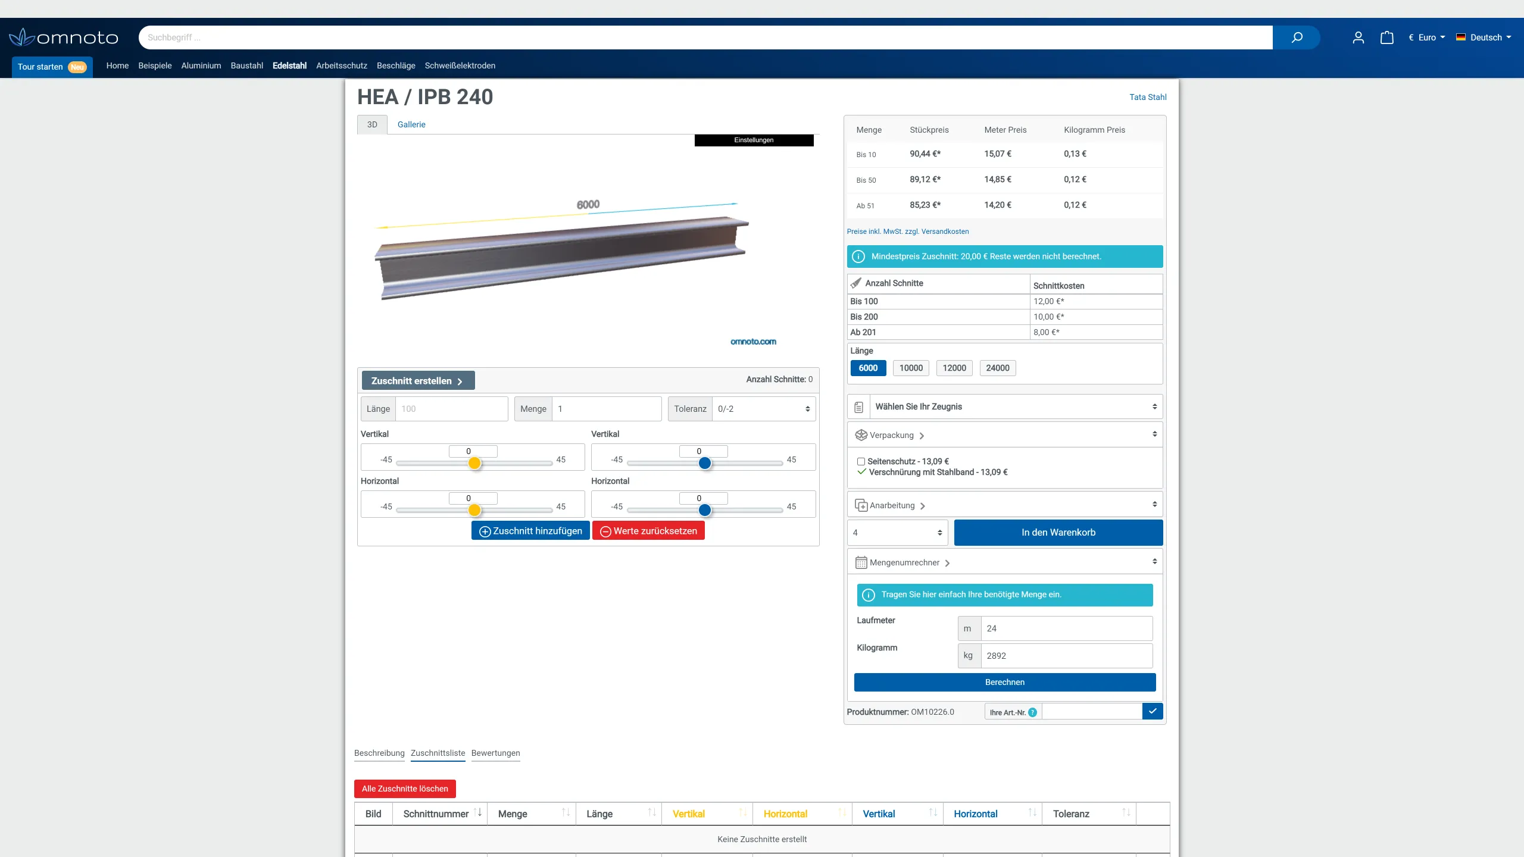Confirm article number with checkmark button

pos(1153,711)
